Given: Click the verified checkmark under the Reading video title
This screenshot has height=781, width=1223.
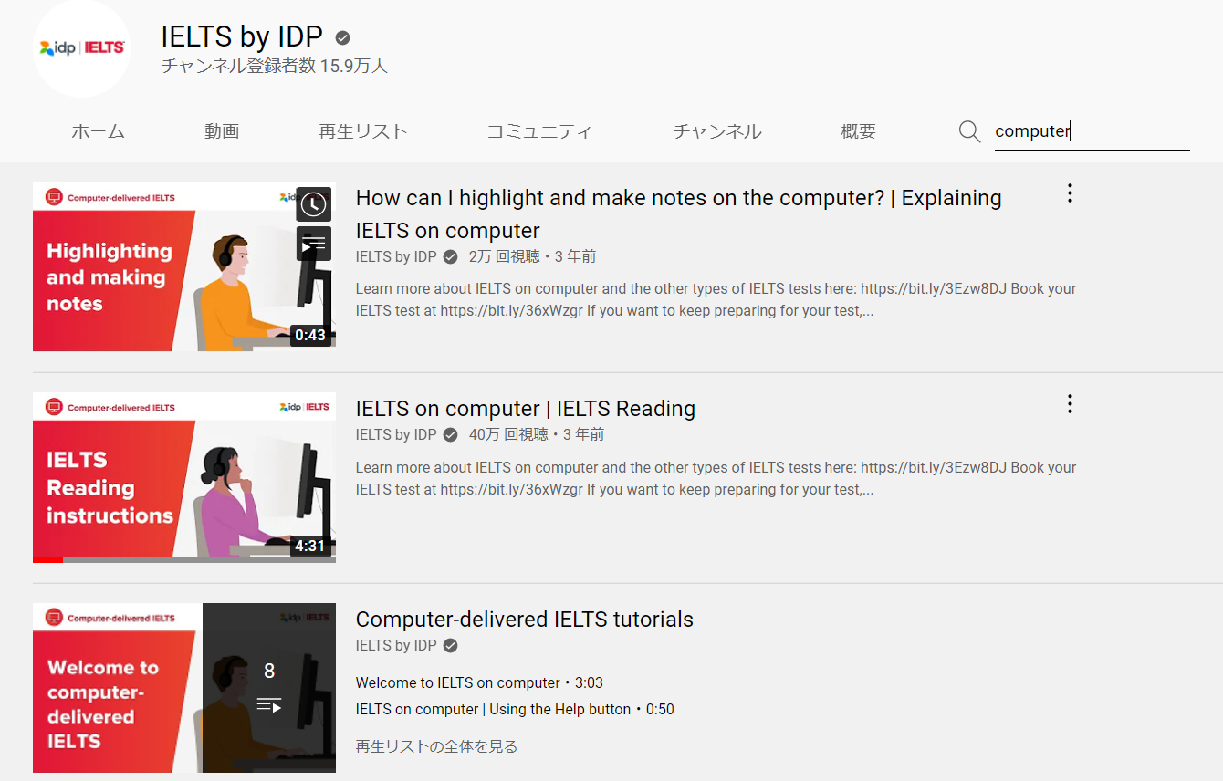Looking at the screenshot, I should 449,434.
